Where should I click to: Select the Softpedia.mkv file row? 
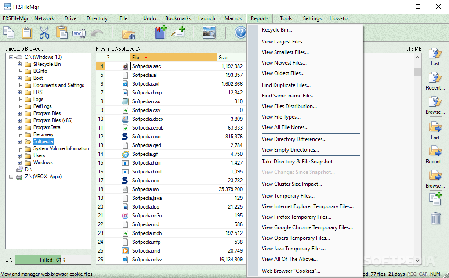[x=171, y=260]
